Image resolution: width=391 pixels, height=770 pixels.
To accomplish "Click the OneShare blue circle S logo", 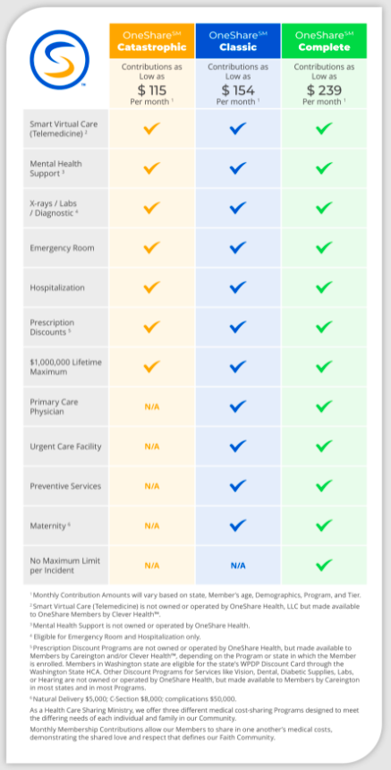I will coord(59,59).
